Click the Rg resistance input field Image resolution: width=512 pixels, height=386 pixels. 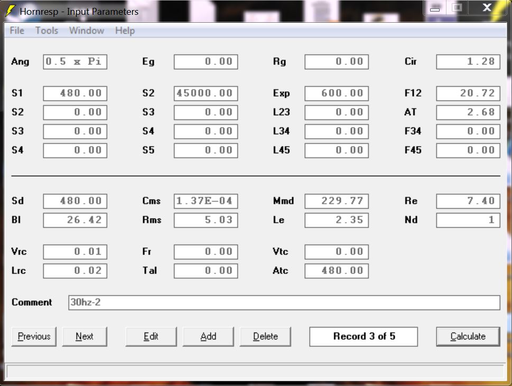(x=337, y=62)
